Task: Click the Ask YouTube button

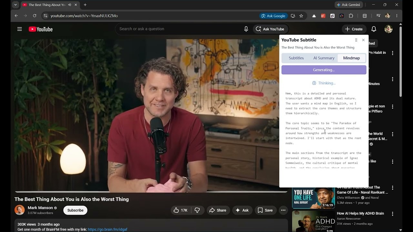Action: pos(270,29)
